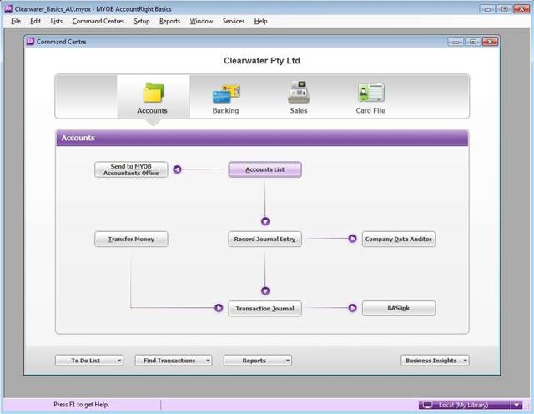Open the Reports menu in menu bar
Screen dimensions: 534x414
click(x=169, y=21)
